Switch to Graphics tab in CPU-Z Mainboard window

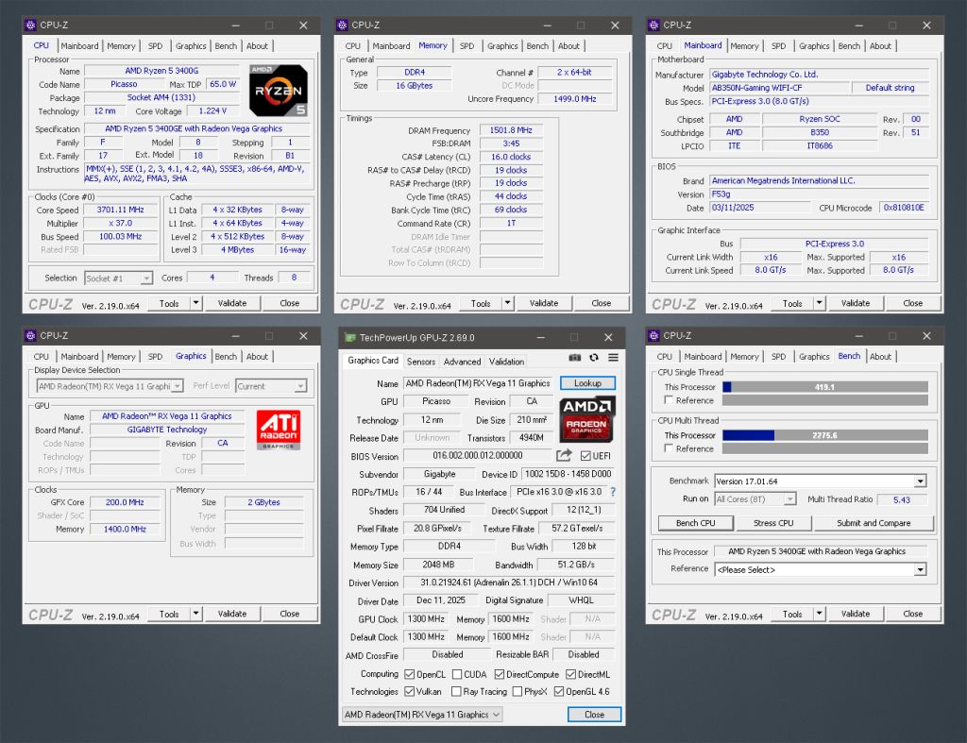click(x=814, y=45)
